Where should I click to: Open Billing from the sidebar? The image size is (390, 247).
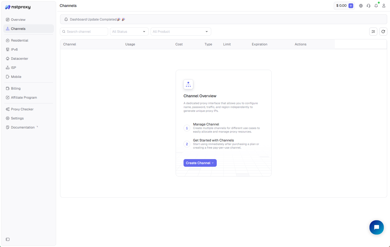click(16, 89)
